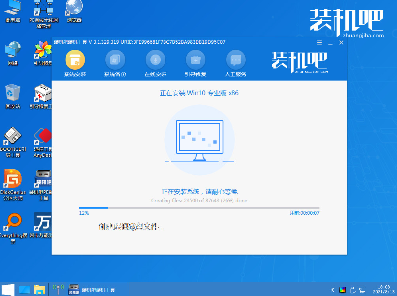Open 此电脑 (This PC) on the desktop

(x=13, y=12)
